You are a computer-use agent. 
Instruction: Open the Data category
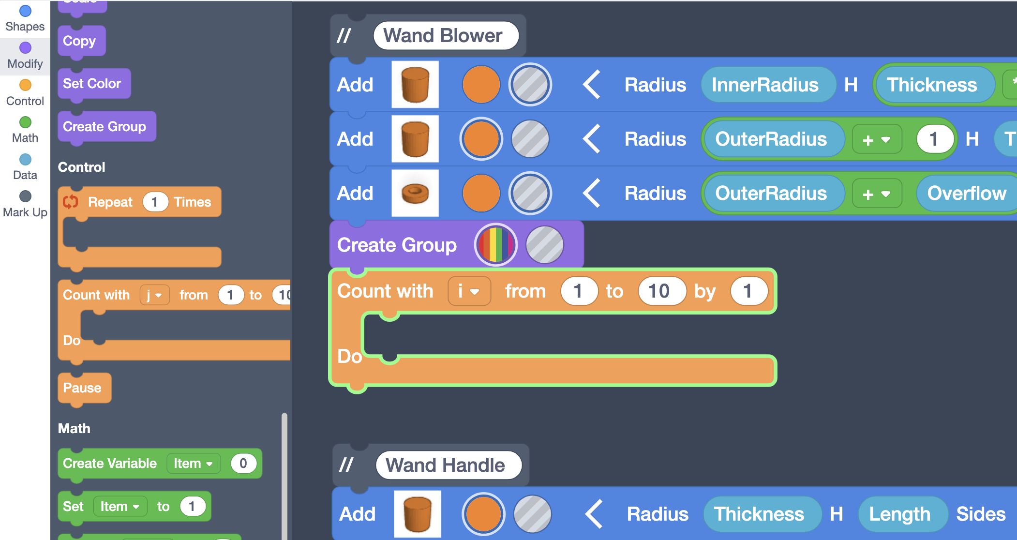pyautogui.click(x=25, y=166)
